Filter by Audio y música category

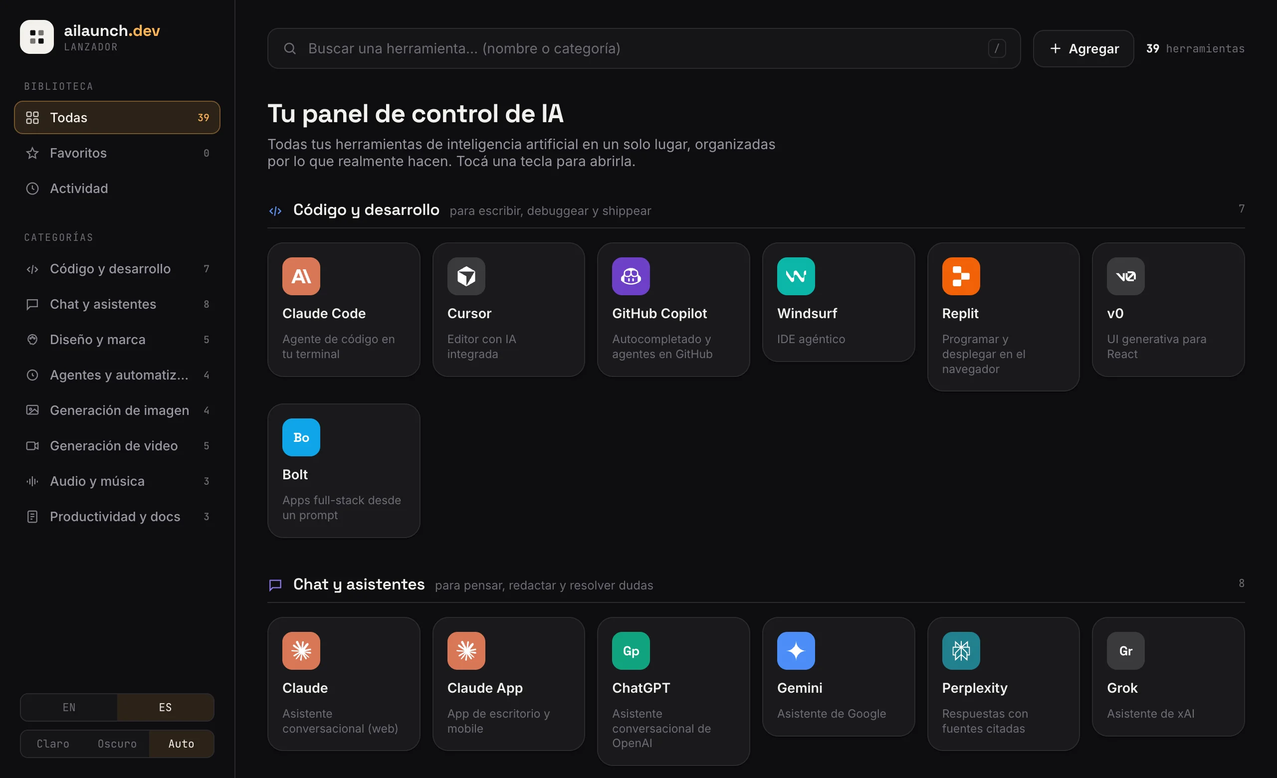(x=117, y=481)
